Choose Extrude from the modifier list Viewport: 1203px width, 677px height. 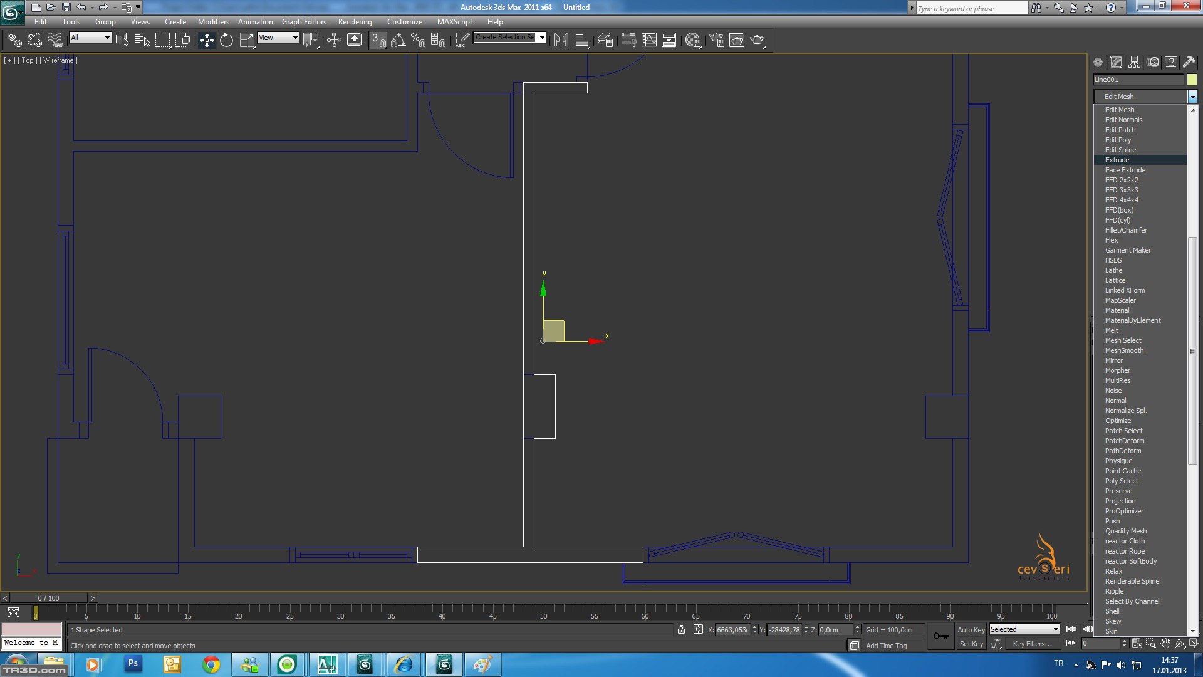[1117, 160]
